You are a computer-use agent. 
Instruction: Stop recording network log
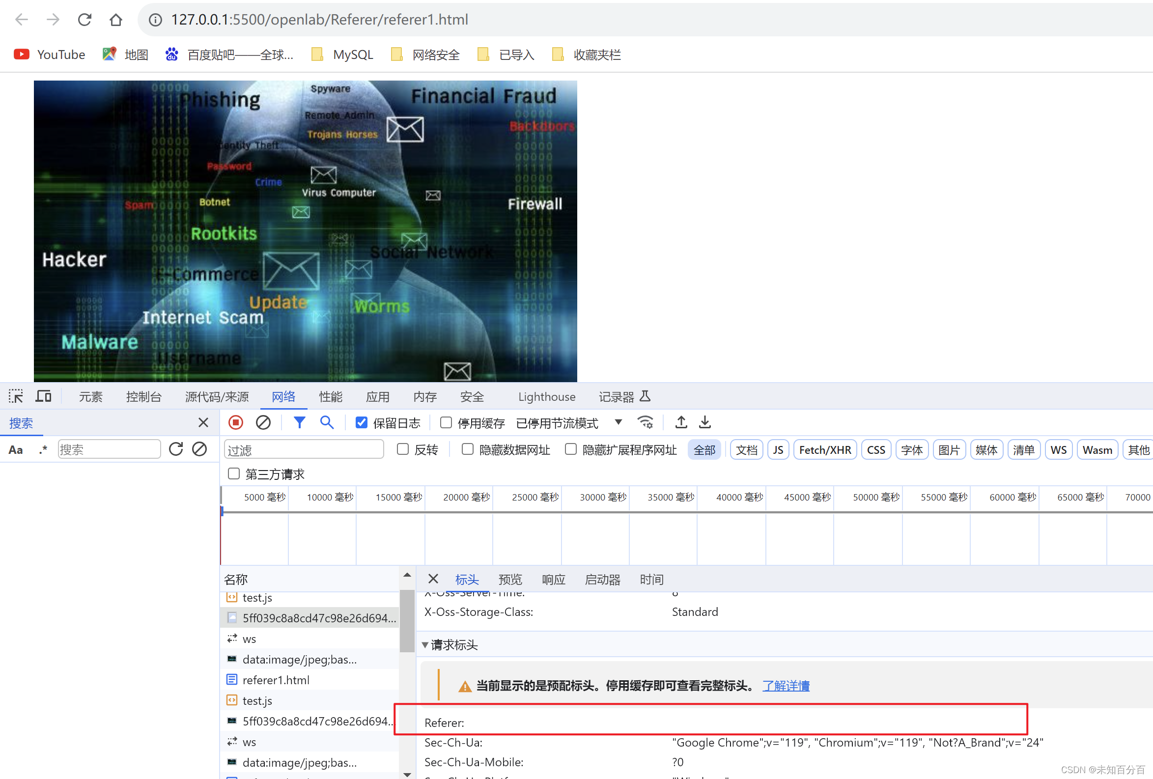(236, 422)
